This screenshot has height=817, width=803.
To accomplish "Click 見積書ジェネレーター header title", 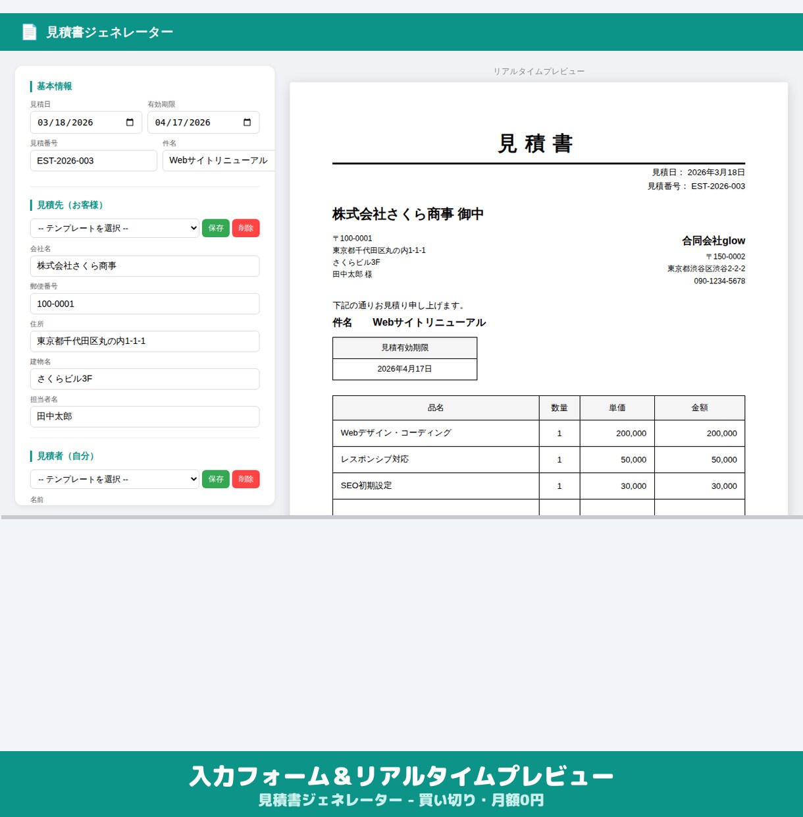I will click(109, 32).
